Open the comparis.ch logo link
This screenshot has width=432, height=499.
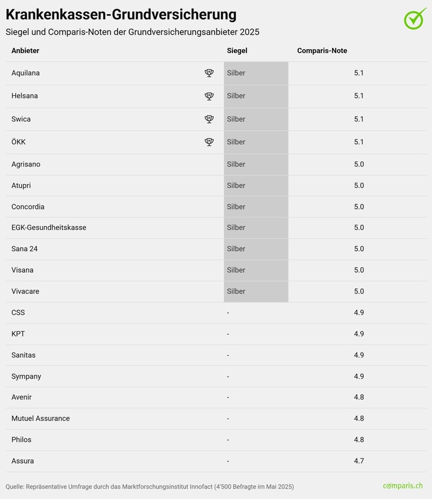[403, 486]
